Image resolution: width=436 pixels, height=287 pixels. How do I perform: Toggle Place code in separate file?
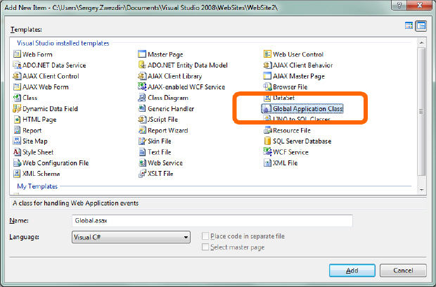coord(205,236)
